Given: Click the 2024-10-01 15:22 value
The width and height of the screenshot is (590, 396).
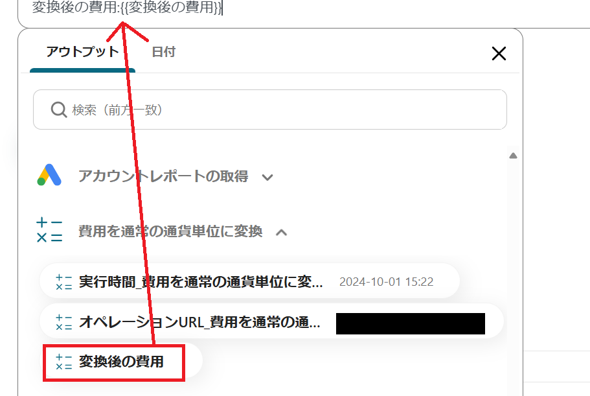Looking at the screenshot, I should (x=387, y=282).
